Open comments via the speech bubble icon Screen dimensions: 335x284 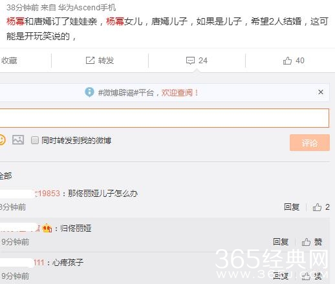190,61
